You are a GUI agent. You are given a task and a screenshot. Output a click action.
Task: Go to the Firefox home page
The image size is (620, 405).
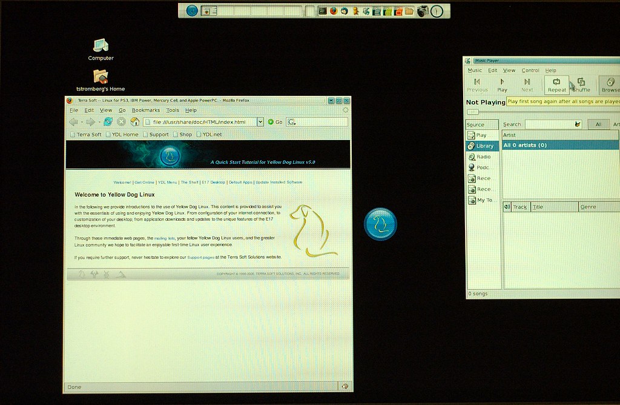coord(135,121)
